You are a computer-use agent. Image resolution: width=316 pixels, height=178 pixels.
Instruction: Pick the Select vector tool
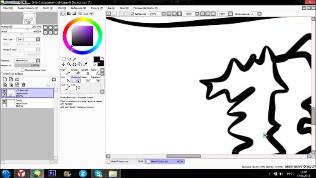click(x=85, y=79)
